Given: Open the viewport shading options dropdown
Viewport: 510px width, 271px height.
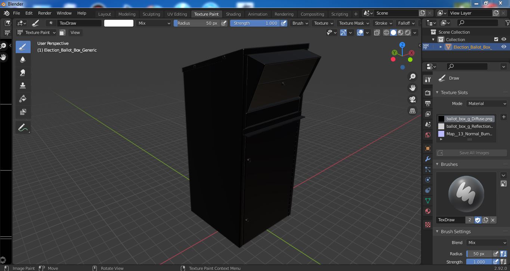Looking at the screenshot, I should [415, 33].
